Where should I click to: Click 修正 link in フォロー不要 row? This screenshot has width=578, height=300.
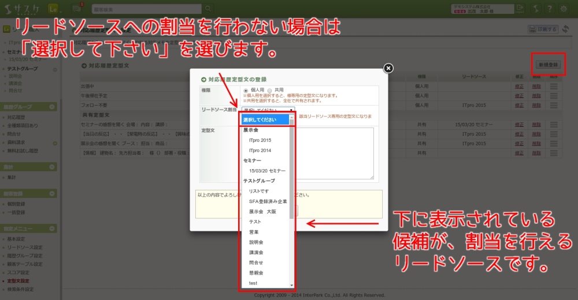(519, 105)
